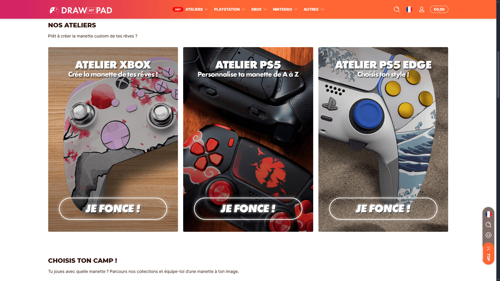
Task: Expand the AUTRES dropdown chevron
Action: (x=322, y=9)
